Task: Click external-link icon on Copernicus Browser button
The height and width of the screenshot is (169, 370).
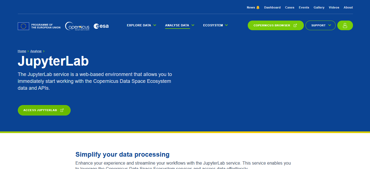Action: [295, 25]
